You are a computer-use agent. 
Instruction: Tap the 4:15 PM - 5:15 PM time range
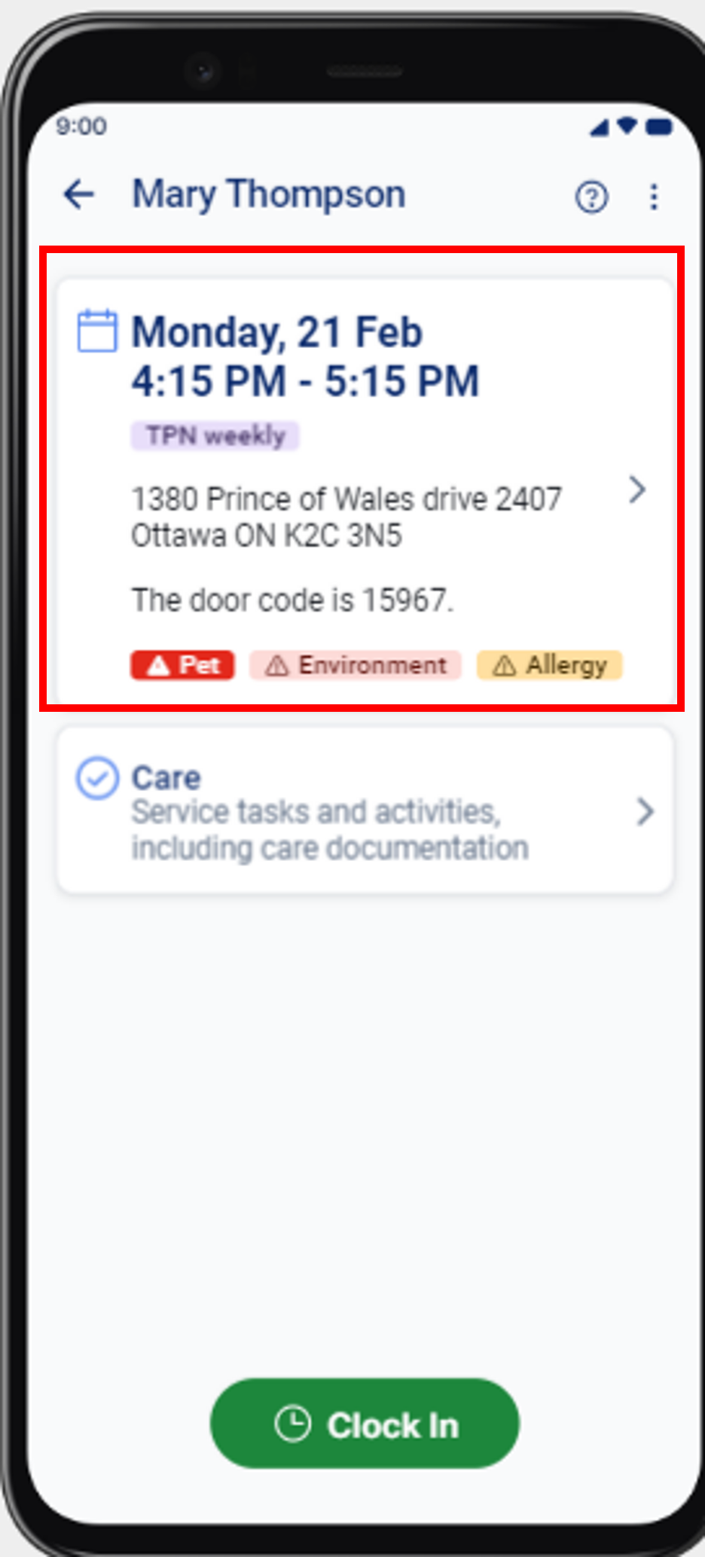point(305,381)
